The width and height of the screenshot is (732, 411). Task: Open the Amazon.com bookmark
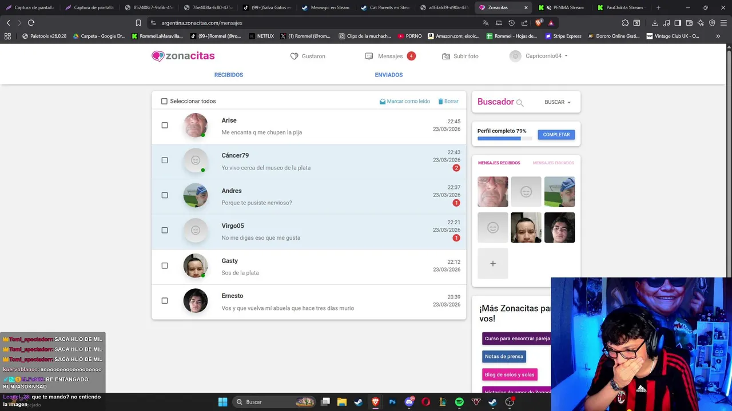point(453,36)
